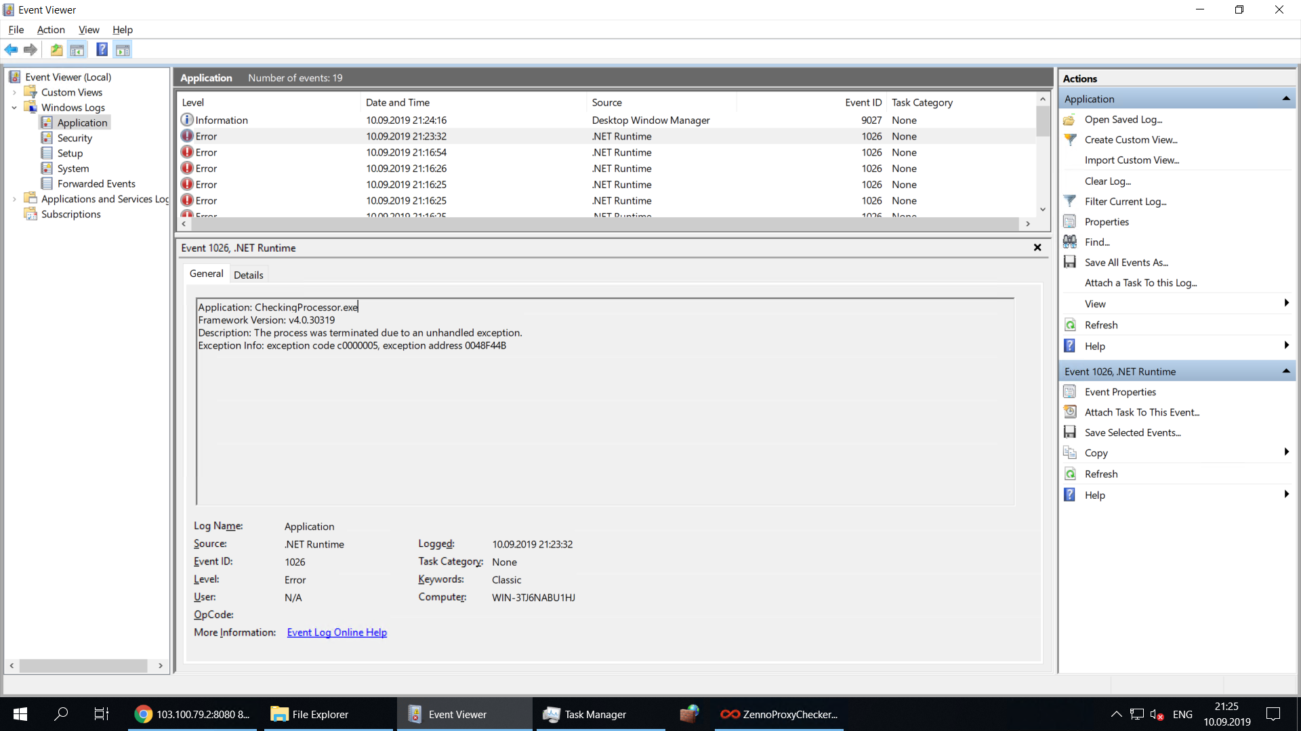Click the Back arrow toolbar icon

click(x=11, y=49)
